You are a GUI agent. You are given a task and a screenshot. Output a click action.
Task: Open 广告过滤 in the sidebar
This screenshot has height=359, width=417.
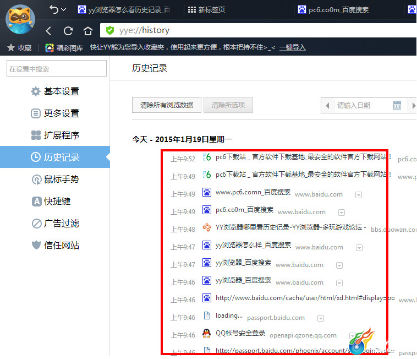click(55, 224)
